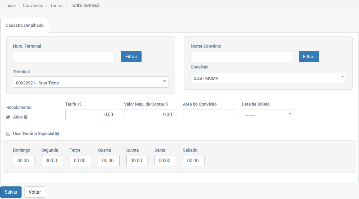This screenshot has width=359, height=199.
Task: Click the Domingo time field
Action: point(24,161)
